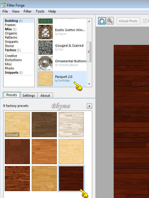Select the Default parquet preset
The width and height of the screenshot is (149, 198).
(x=17, y=125)
